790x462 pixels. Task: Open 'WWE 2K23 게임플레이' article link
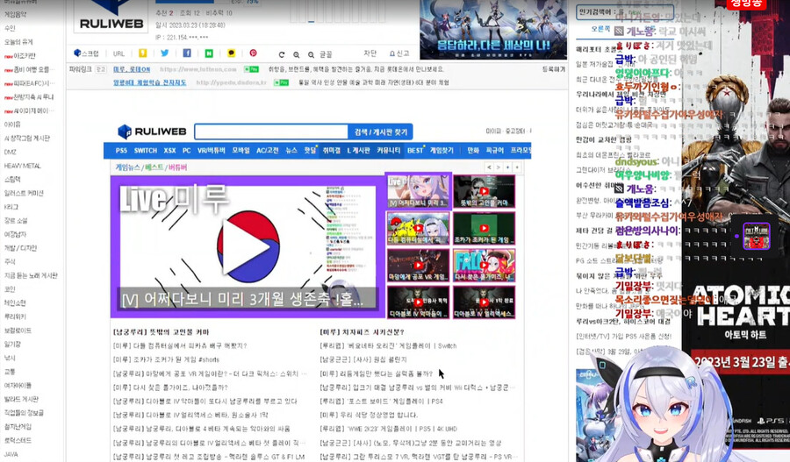coord(389,429)
